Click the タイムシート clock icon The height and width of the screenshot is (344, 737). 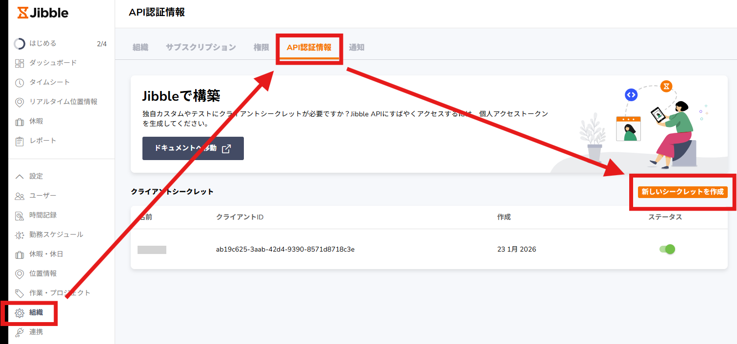click(20, 83)
